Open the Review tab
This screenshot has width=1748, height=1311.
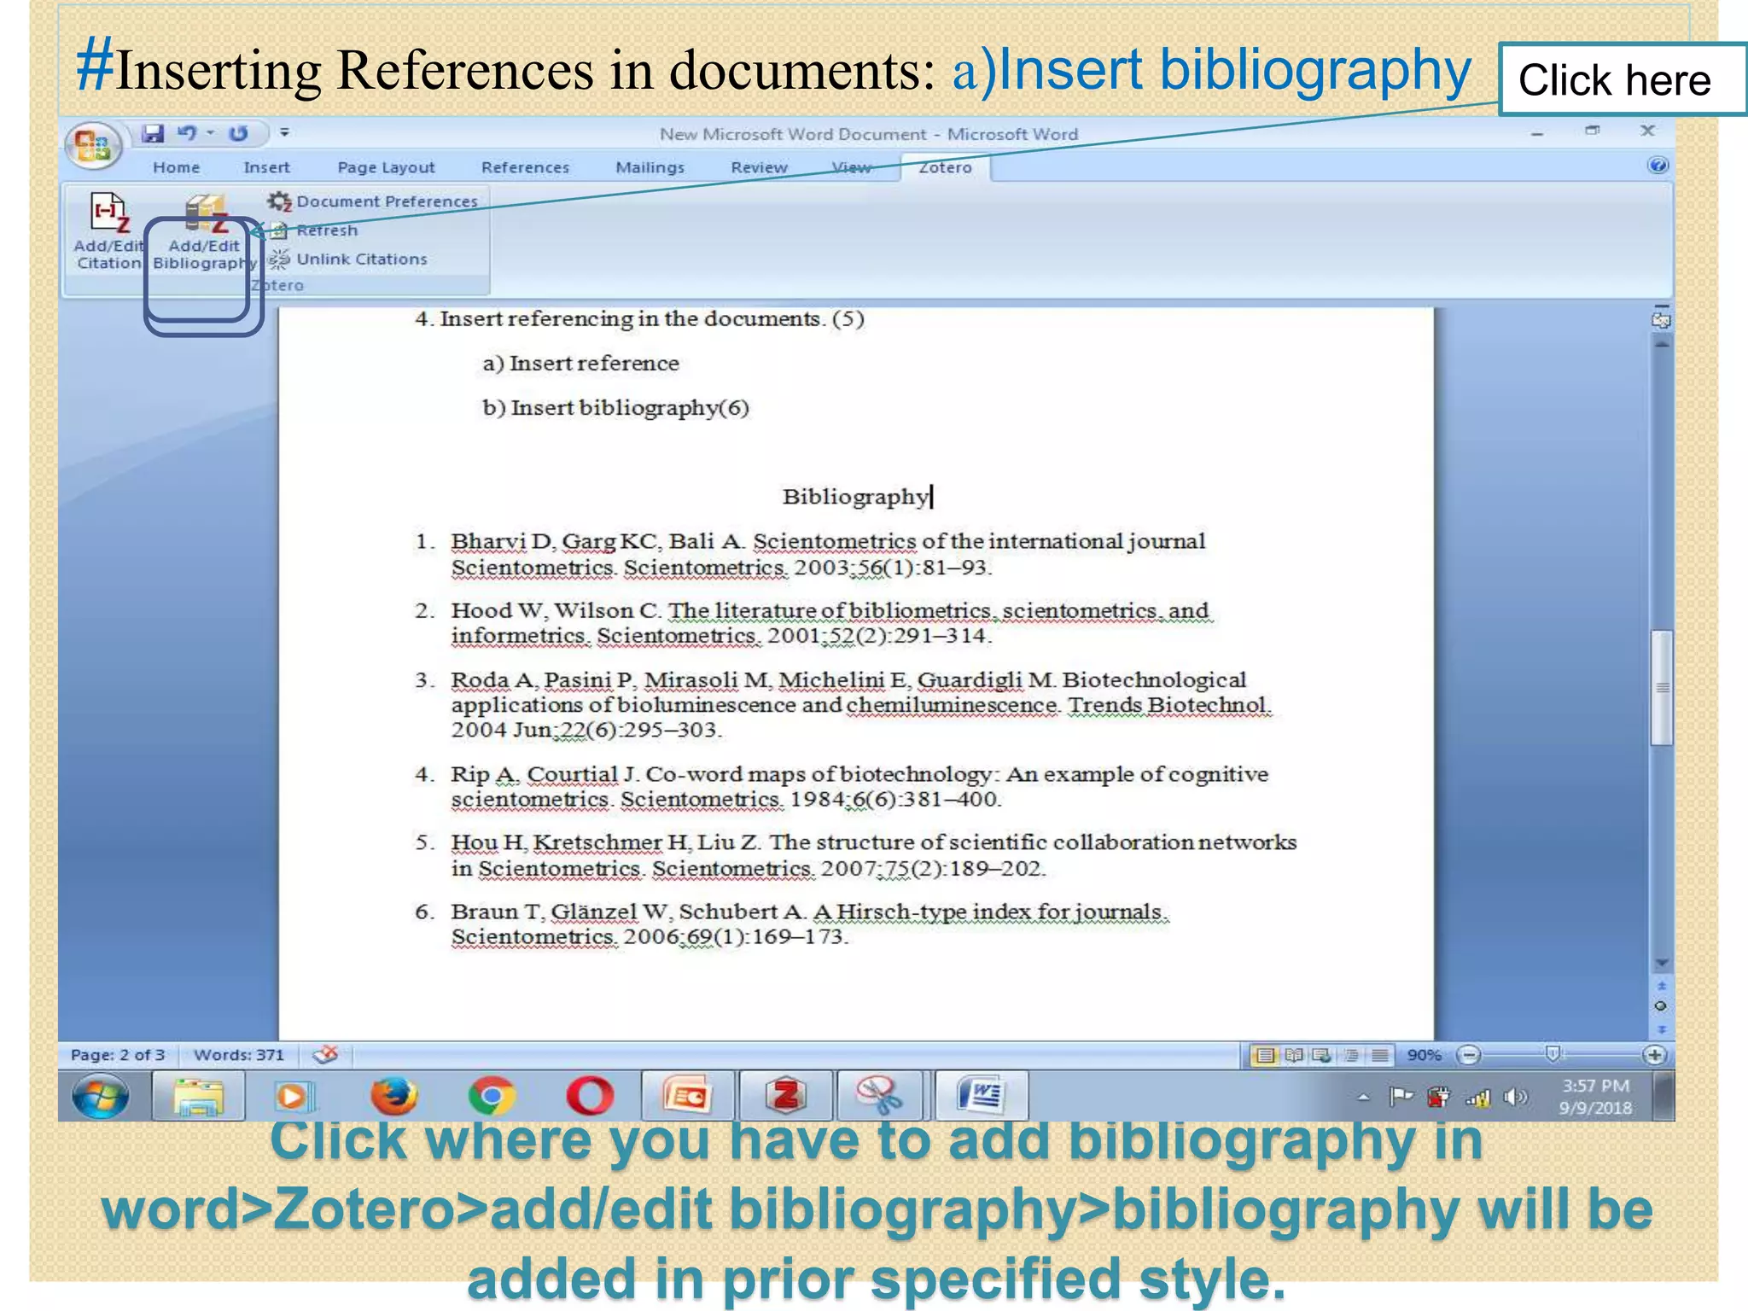point(759,167)
